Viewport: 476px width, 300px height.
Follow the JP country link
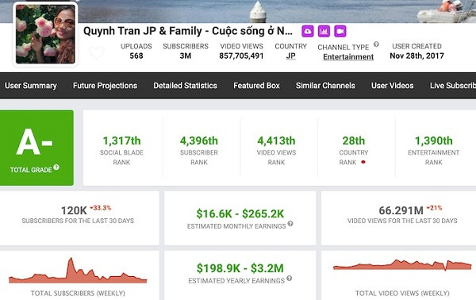click(291, 56)
